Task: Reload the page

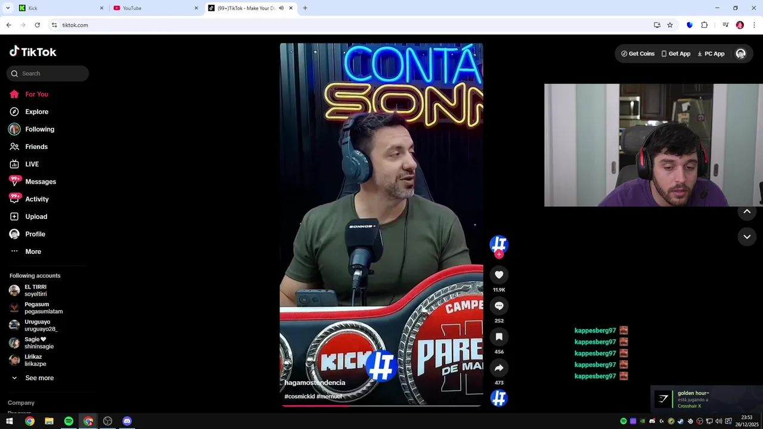Action: click(x=37, y=25)
